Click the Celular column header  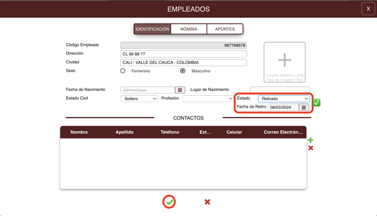pos(234,132)
